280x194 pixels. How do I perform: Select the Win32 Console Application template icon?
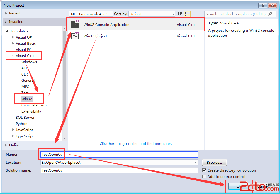coord(75,24)
